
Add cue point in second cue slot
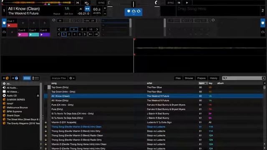click(x=23, y=23)
